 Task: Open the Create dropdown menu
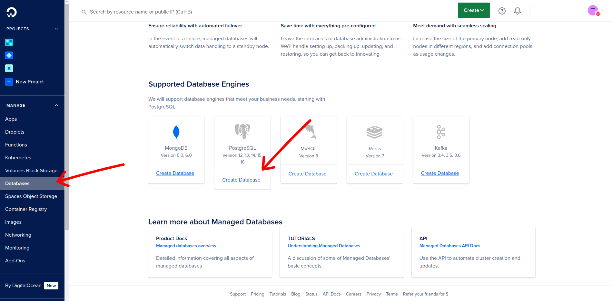[x=473, y=10]
